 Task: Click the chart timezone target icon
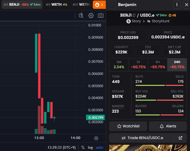click(x=96, y=138)
